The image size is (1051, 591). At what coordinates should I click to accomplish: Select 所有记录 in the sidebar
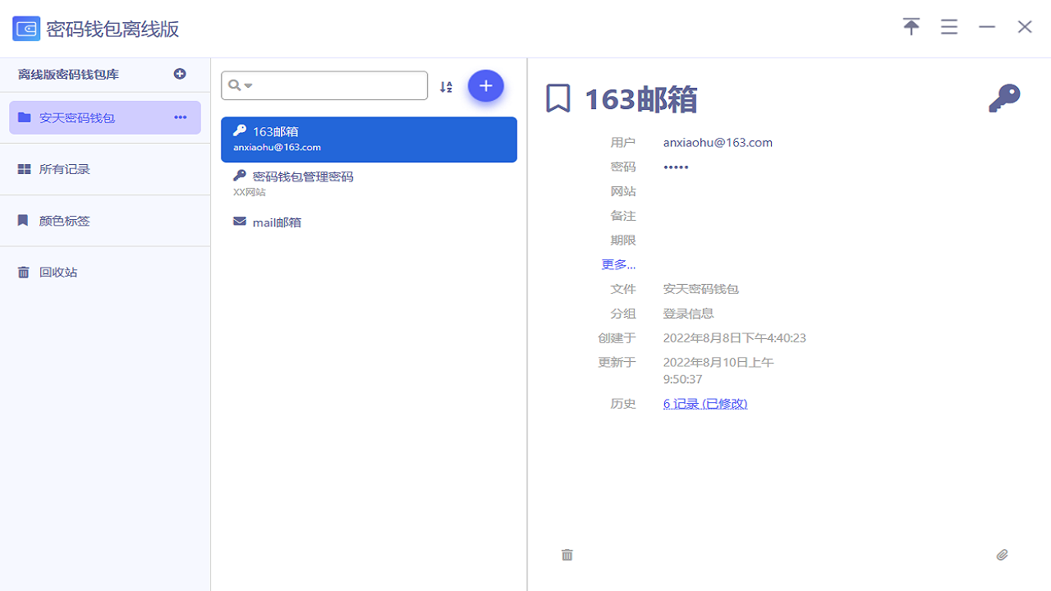tap(66, 168)
